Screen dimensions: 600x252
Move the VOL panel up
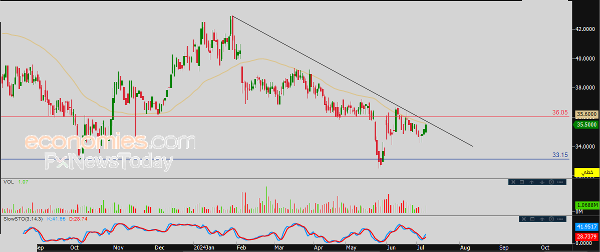(531, 182)
